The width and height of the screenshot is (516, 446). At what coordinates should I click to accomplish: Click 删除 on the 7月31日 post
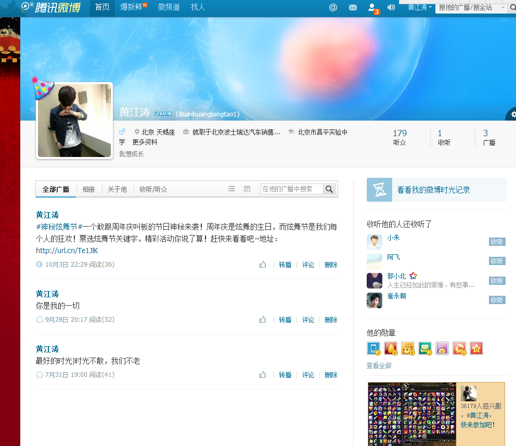click(331, 375)
